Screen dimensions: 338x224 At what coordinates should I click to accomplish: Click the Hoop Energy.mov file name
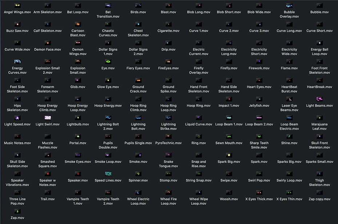108,106
